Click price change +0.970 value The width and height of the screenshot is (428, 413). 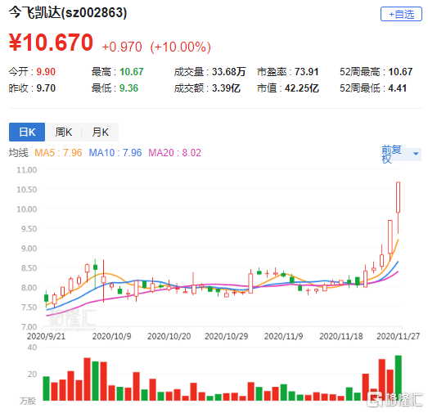(x=122, y=47)
